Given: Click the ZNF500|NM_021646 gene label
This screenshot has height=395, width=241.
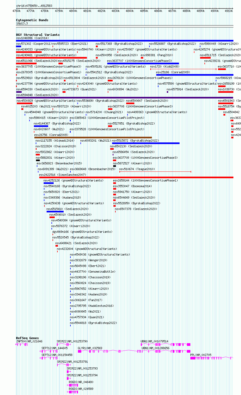Looking at the screenshot, I should 29,342.
